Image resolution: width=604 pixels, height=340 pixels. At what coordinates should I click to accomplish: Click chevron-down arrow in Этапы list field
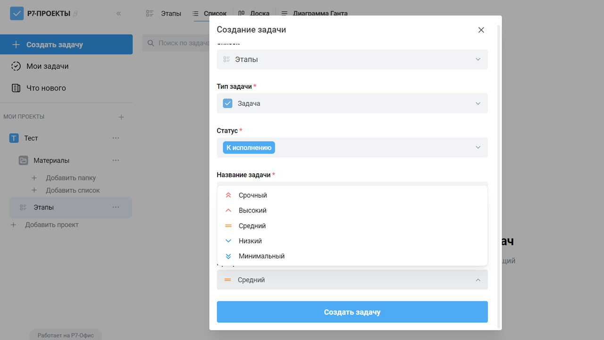pyautogui.click(x=478, y=59)
